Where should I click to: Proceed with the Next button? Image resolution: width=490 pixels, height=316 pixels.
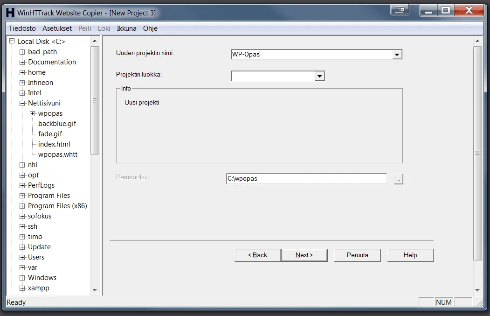pos(304,255)
